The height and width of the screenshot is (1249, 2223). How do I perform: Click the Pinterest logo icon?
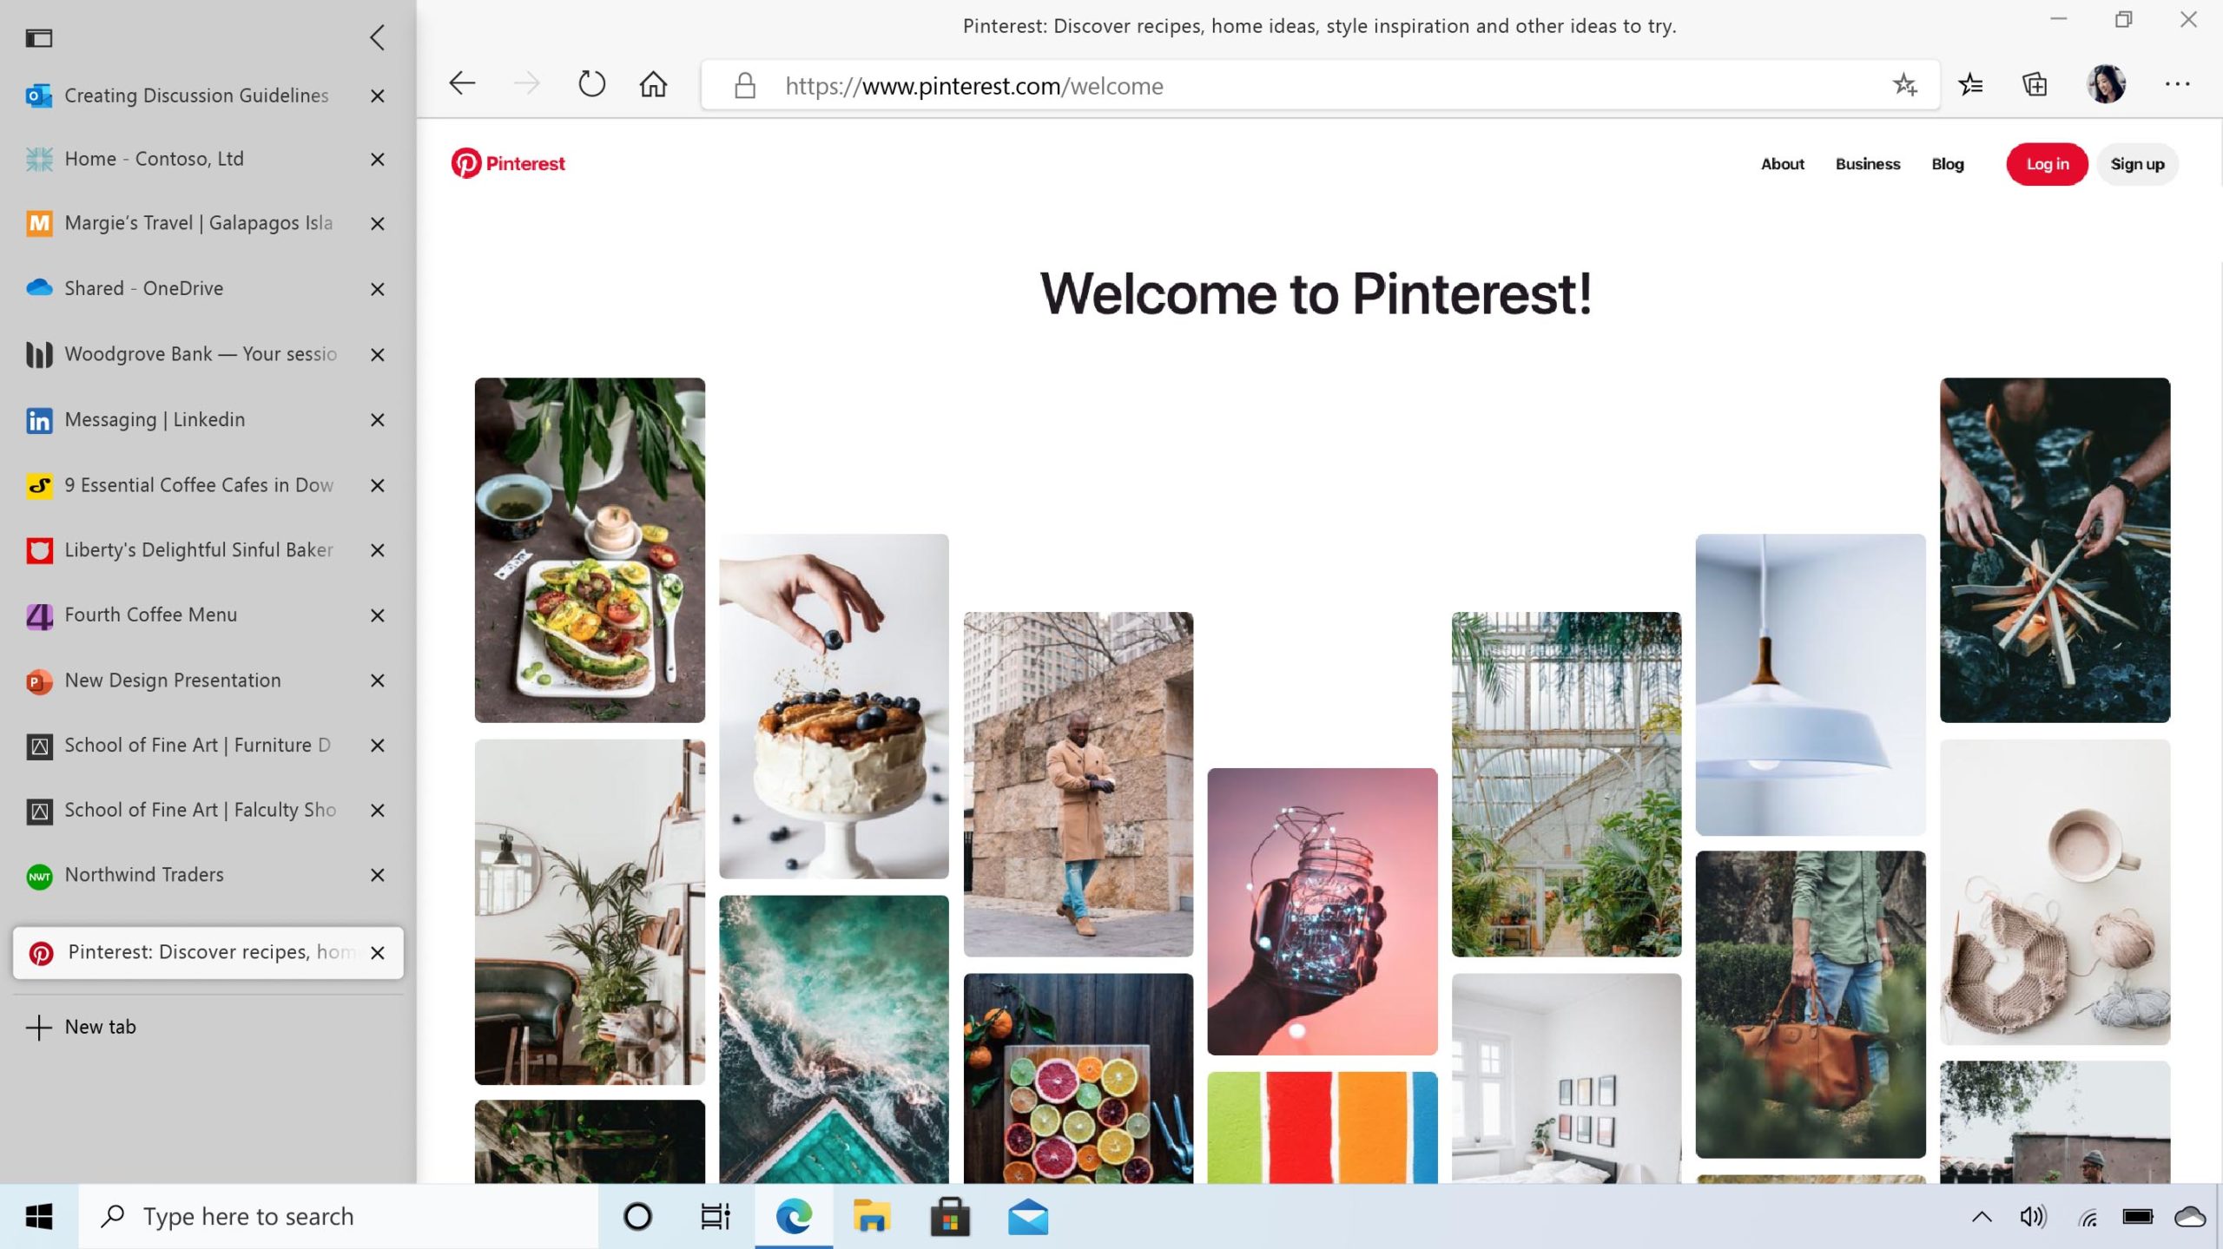[465, 163]
